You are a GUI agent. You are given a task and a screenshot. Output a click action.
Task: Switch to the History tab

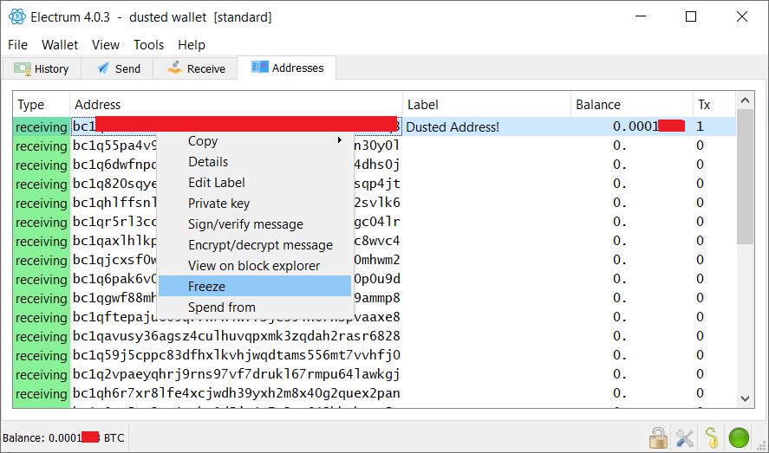point(42,68)
